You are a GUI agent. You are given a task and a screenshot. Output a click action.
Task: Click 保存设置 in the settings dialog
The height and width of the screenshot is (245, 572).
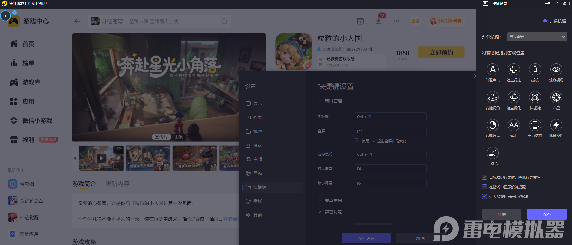coord(366,238)
